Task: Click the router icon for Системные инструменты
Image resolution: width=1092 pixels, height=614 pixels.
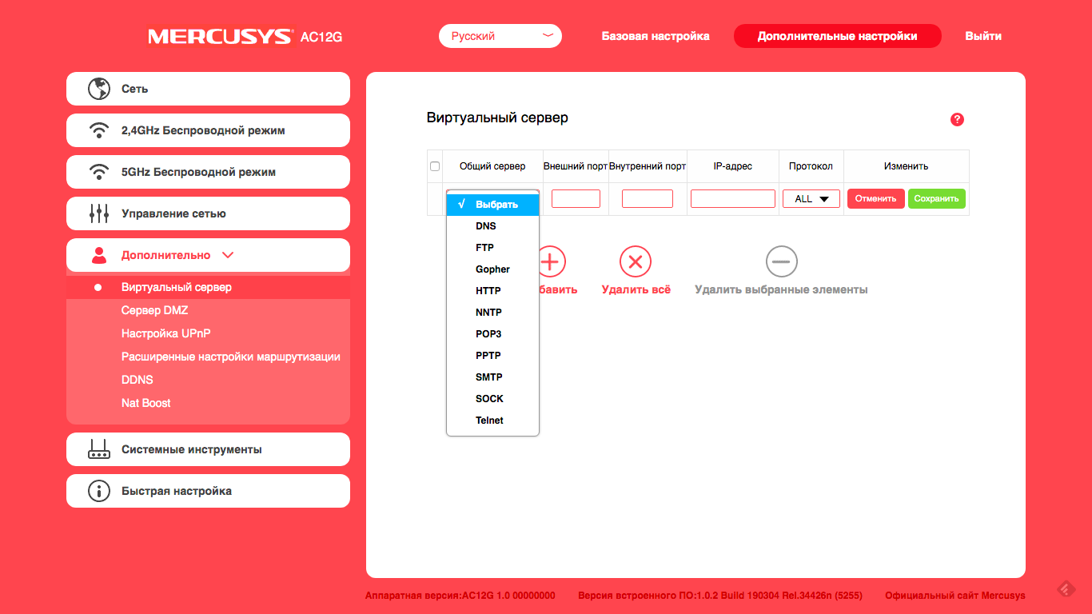Action: [99, 449]
